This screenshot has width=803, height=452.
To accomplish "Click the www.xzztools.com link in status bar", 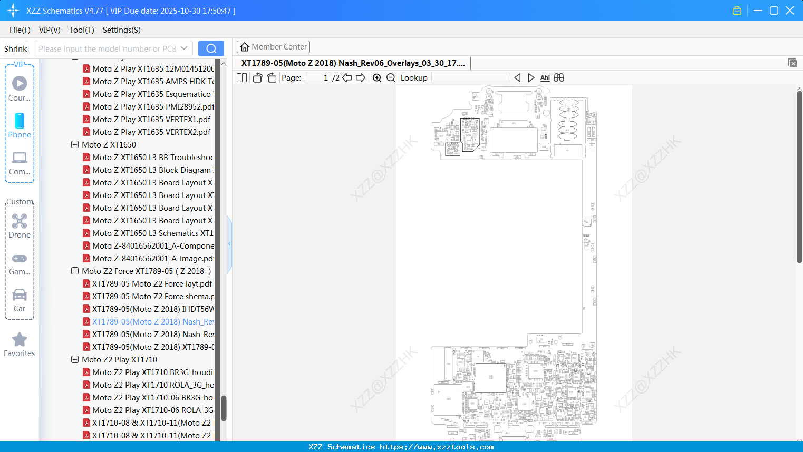I will tap(437, 447).
